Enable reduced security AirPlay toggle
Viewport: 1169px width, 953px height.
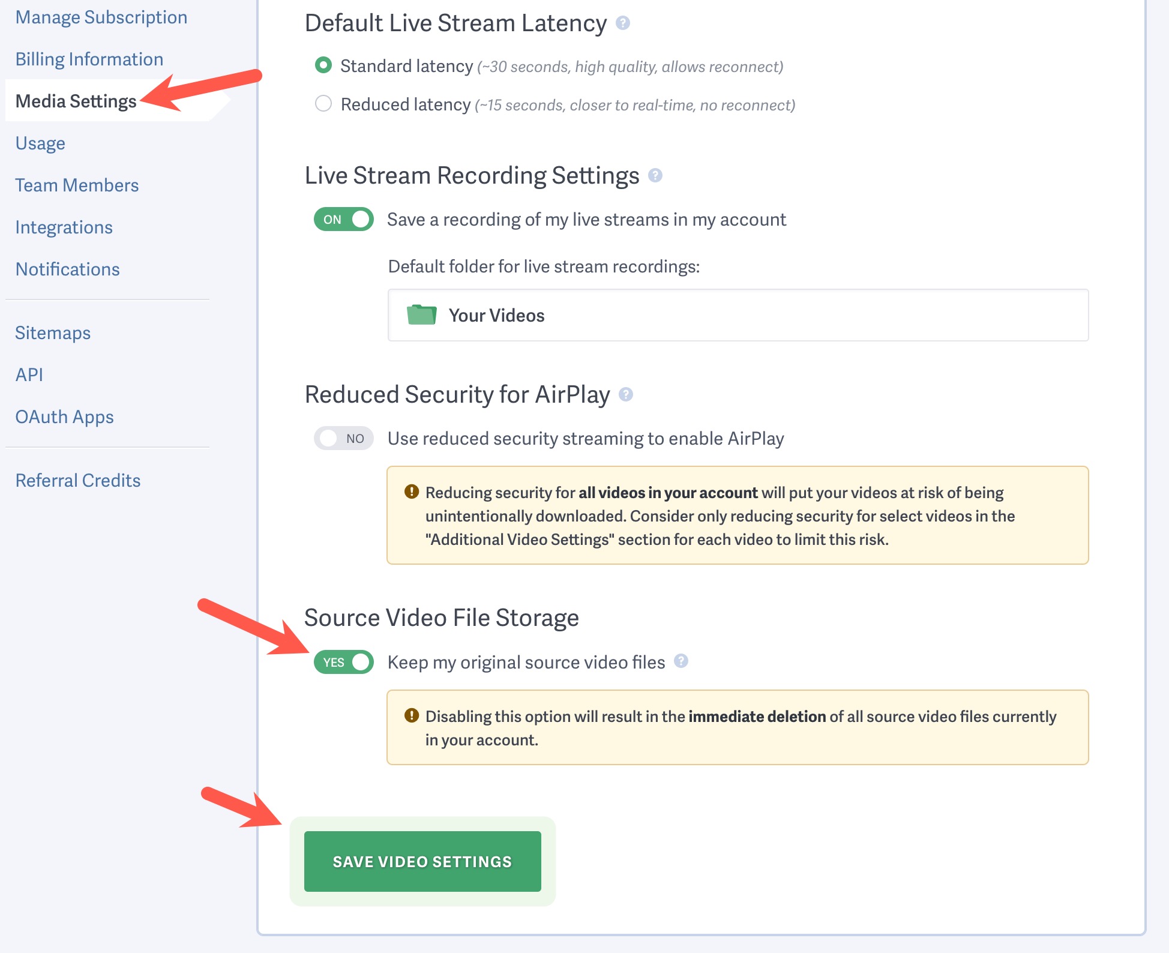tap(344, 439)
